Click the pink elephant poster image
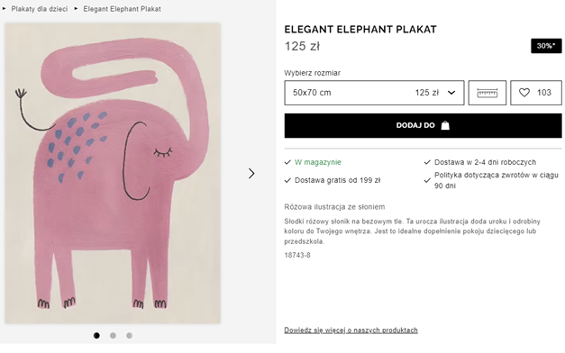 click(113, 173)
